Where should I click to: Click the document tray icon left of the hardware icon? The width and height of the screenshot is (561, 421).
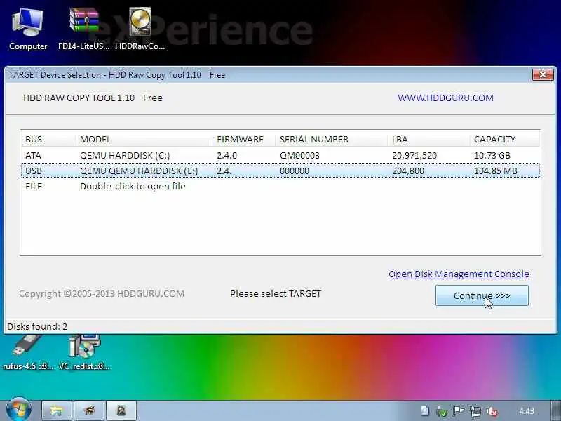coord(425,411)
